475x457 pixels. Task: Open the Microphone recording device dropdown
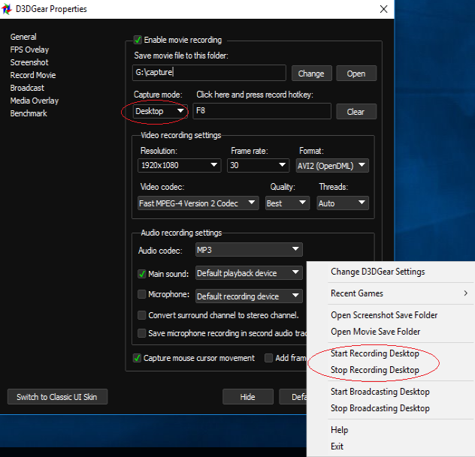(x=249, y=296)
